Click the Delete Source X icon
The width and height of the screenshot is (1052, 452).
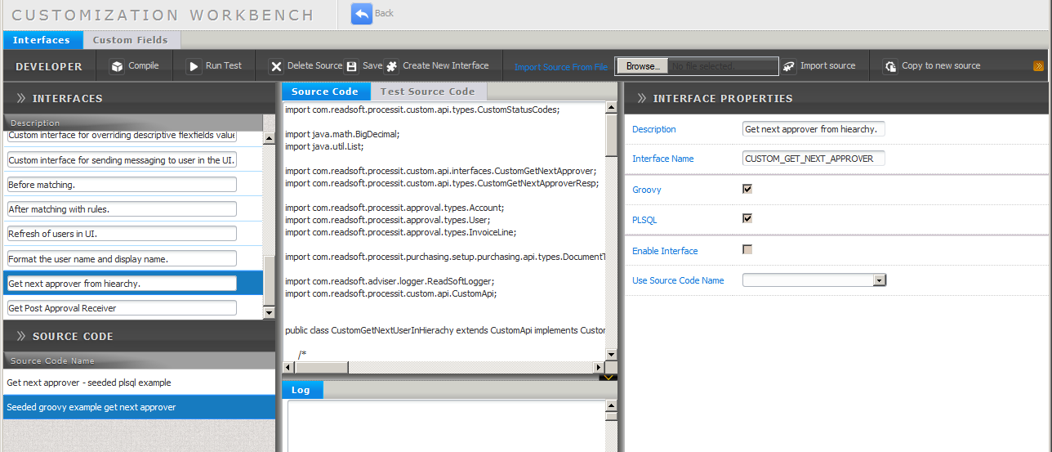pyautogui.click(x=277, y=67)
